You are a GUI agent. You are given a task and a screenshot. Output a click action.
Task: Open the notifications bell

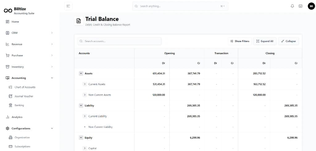(x=292, y=6)
